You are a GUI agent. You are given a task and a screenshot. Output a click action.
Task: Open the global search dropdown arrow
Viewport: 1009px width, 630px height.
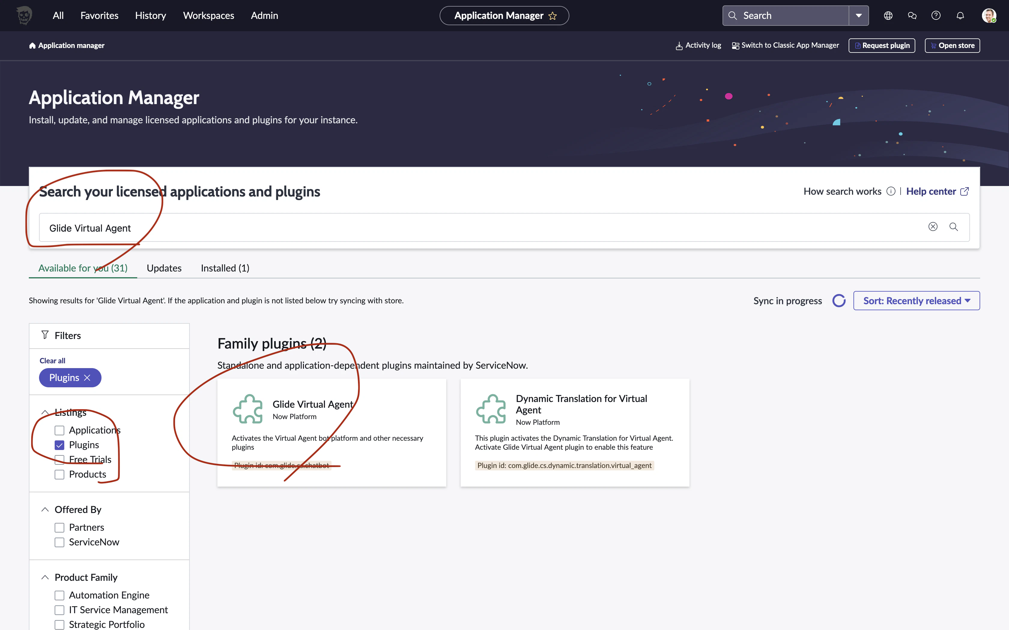pyautogui.click(x=859, y=15)
